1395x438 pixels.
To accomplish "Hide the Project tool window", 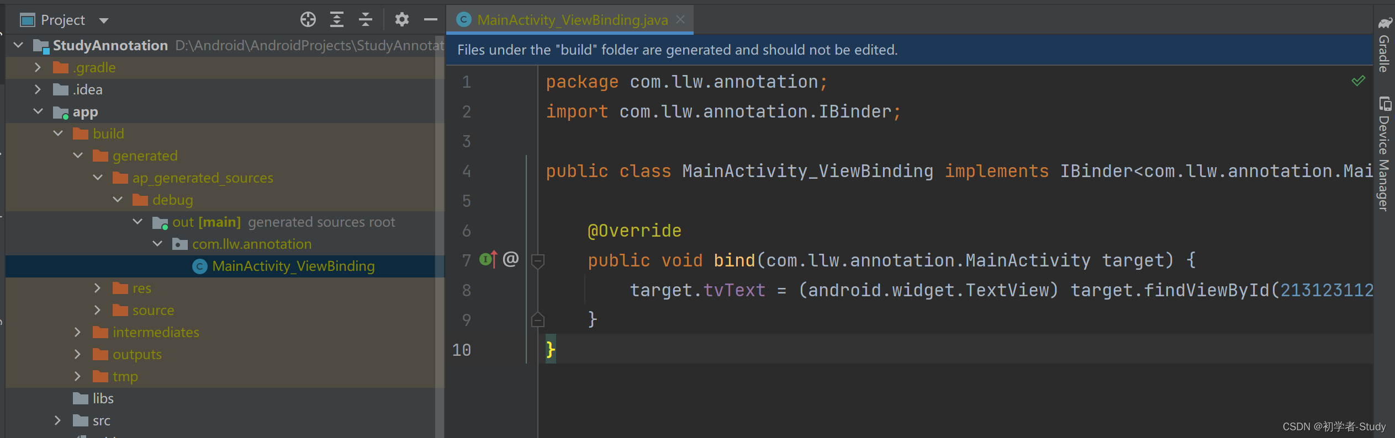I will [431, 20].
